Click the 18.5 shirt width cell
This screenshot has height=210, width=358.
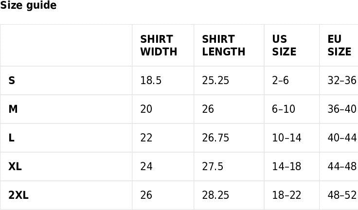point(151,80)
